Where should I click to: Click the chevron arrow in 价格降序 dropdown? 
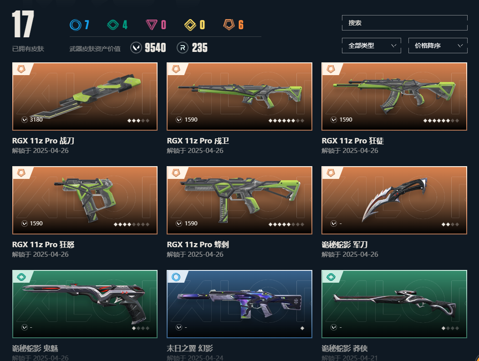[460, 46]
